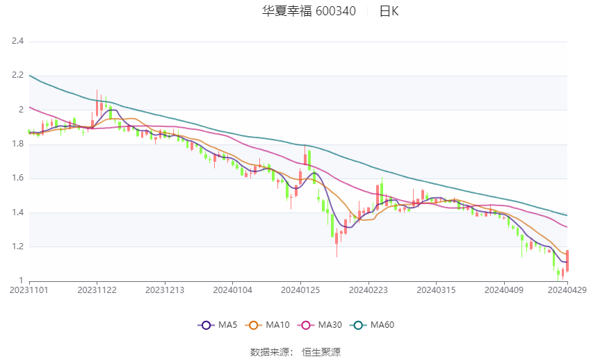Toggle the MA60 legend series
Screen dimensions: 591x359
point(372,325)
